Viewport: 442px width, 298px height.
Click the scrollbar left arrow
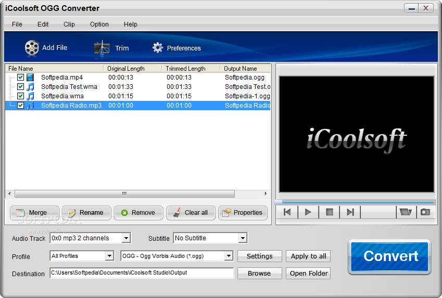coord(9,193)
